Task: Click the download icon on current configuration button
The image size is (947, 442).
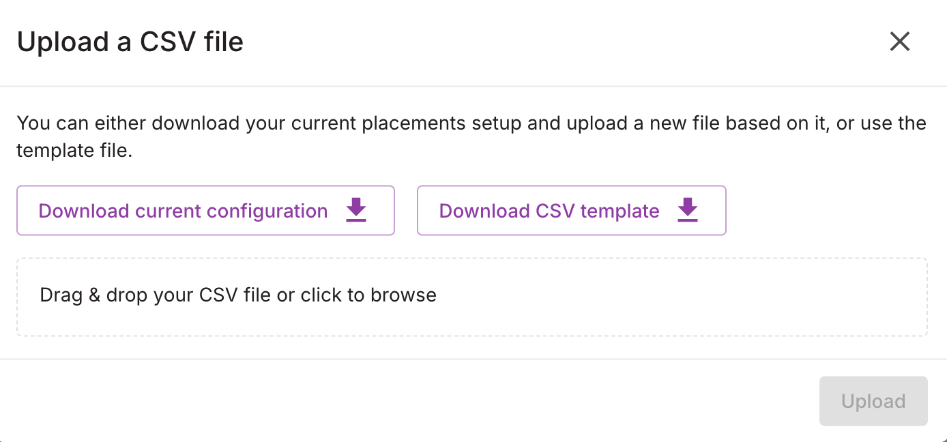Action: click(355, 211)
